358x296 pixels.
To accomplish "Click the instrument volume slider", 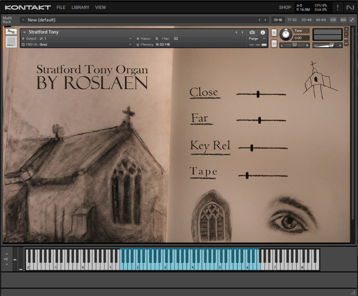I will point(327,46).
